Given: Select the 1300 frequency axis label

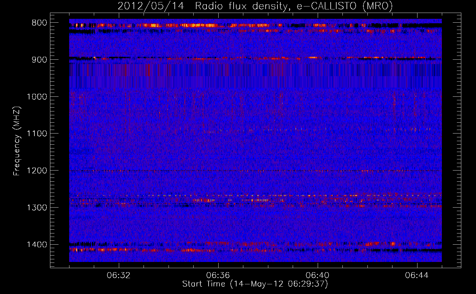Looking at the screenshot, I should 37,208.
